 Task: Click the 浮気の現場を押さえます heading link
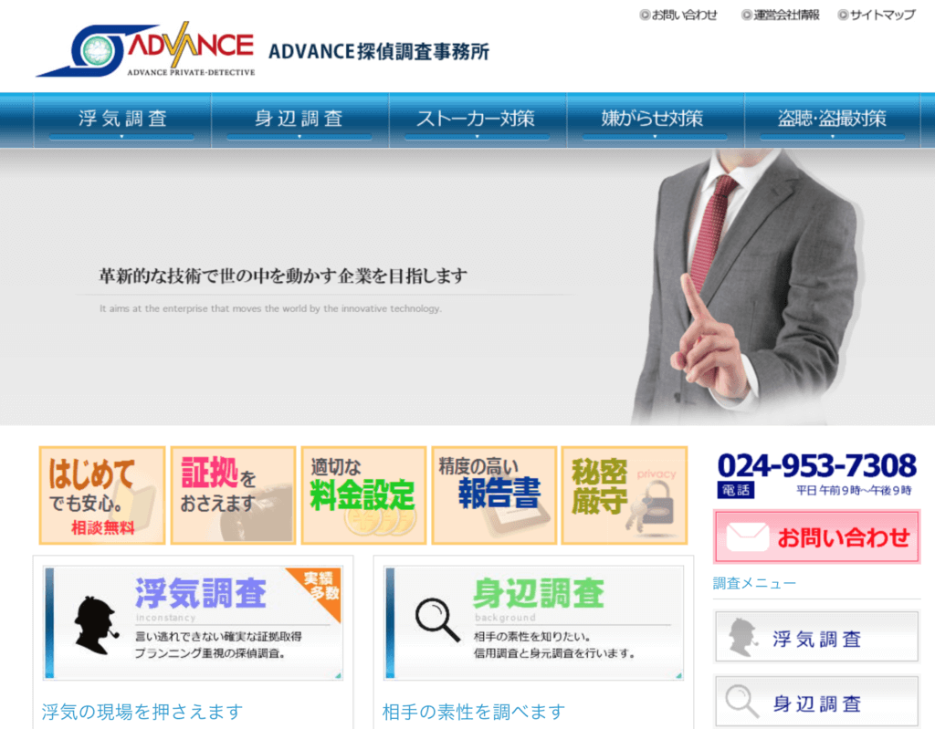(x=142, y=712)
